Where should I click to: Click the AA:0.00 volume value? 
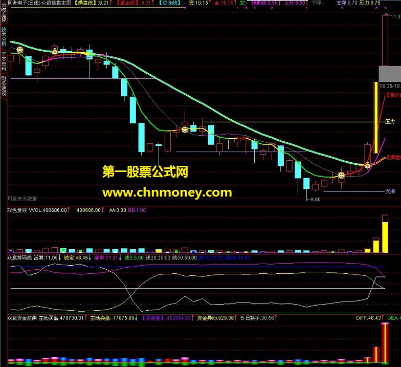[x=118, y=210]
